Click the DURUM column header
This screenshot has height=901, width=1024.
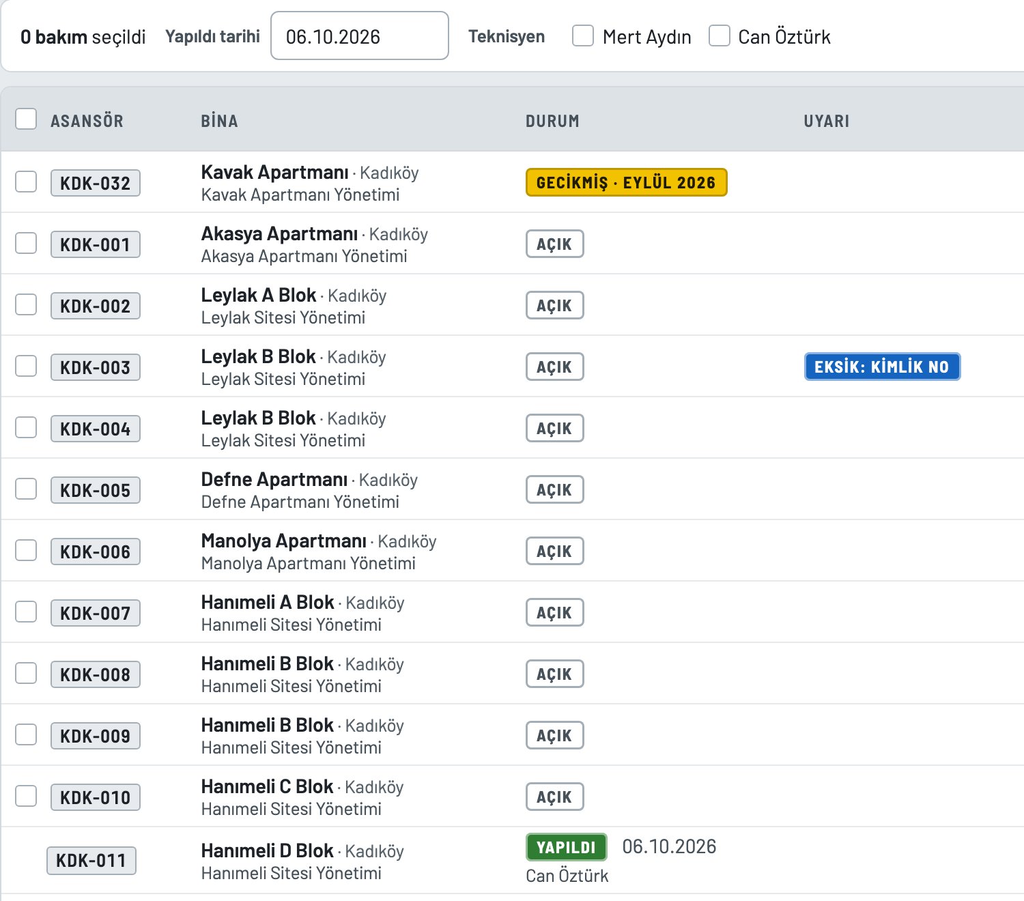552,121
